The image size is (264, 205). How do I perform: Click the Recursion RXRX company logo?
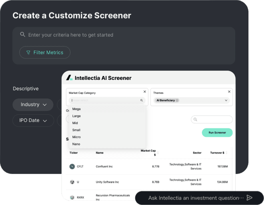click(x=72, y=197)
